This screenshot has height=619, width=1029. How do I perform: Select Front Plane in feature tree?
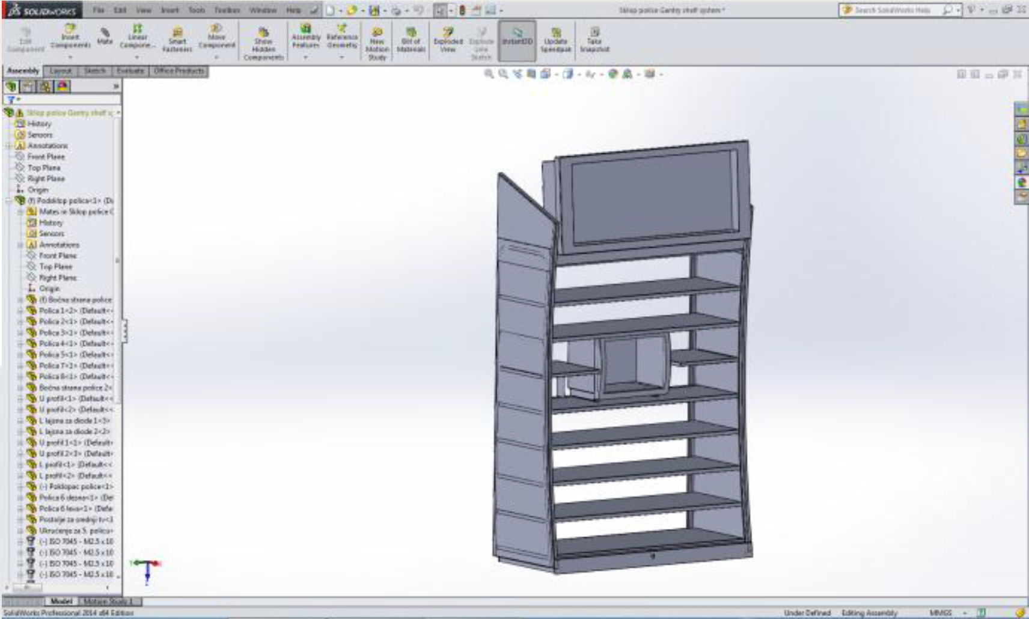coord(46,157)
